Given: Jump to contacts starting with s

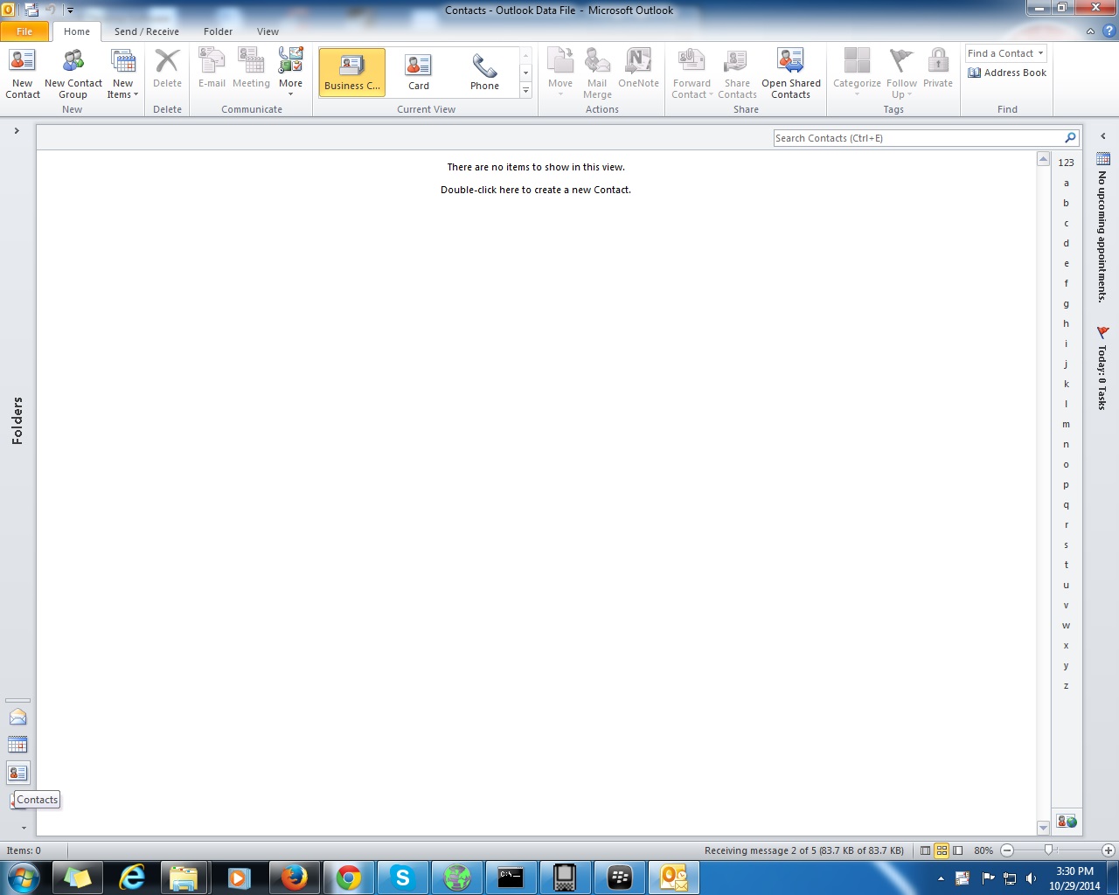Looking at the screenshot, I should (x=1066, y=545).
